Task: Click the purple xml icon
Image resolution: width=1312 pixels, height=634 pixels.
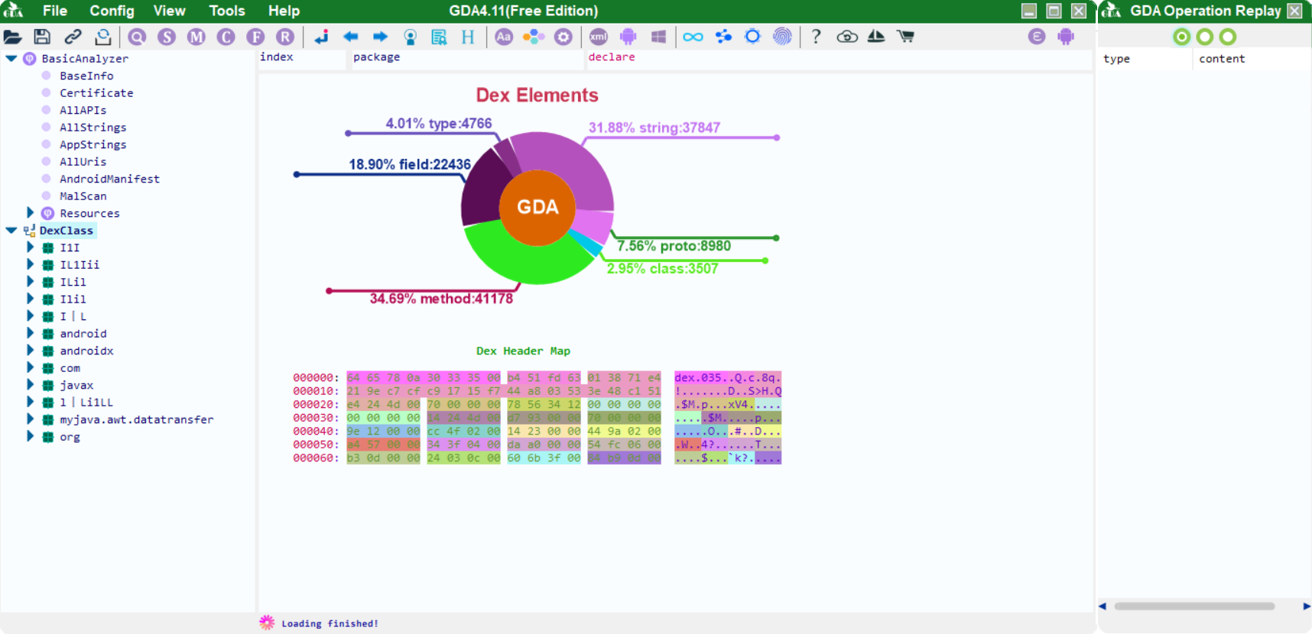Action: point(599,37)
